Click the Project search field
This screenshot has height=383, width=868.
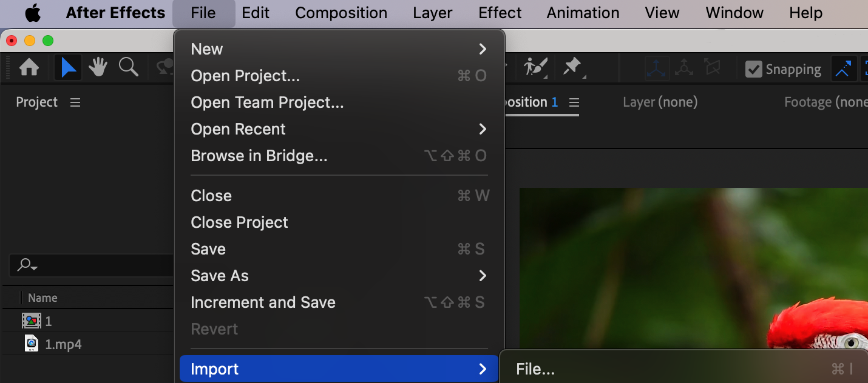click(91, 265)
